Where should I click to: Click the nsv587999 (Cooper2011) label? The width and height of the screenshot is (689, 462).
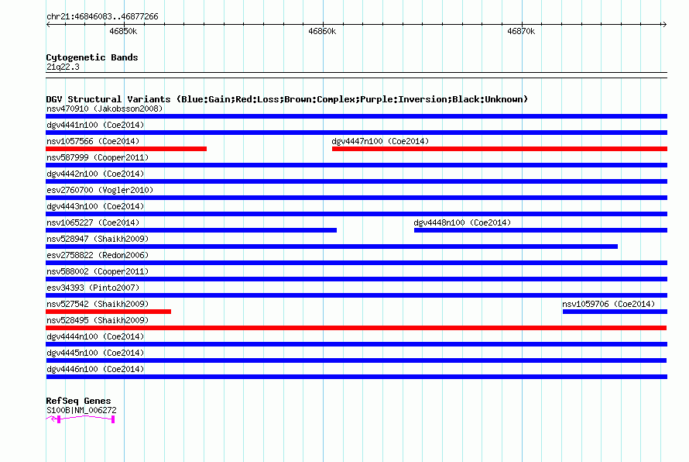(x=98, y=157)
